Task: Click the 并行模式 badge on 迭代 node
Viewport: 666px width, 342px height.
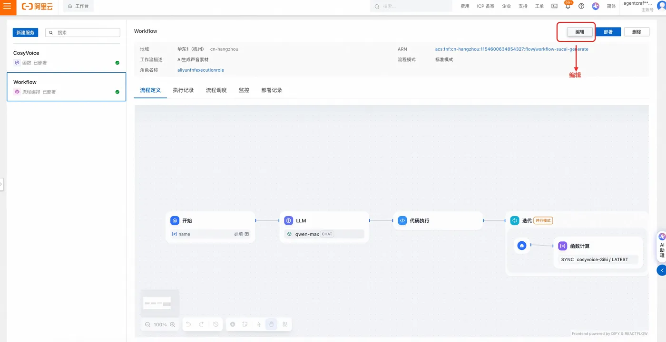Action: tap(543, 220)
